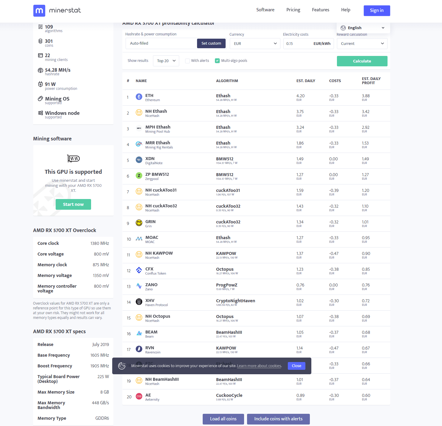This screenshot has width=442, height=426.
Task: Click the minerstat logo icon
Action: [39, 10]
